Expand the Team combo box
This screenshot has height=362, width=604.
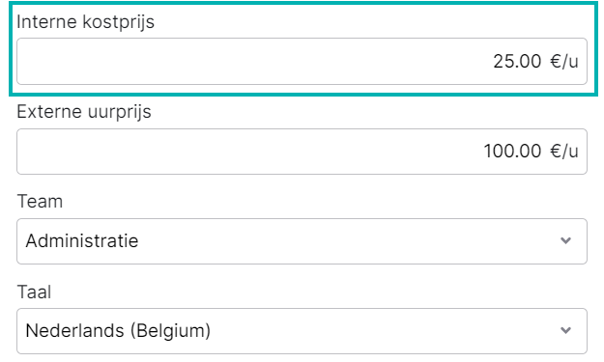tap(302, 241)
